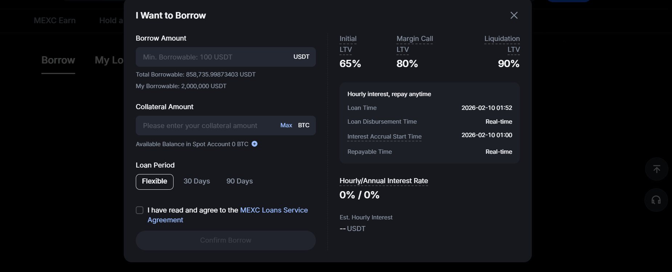Tick the service agreement checkbox
672x272 pixels.
pyautogui.click(x=139, y=210)
